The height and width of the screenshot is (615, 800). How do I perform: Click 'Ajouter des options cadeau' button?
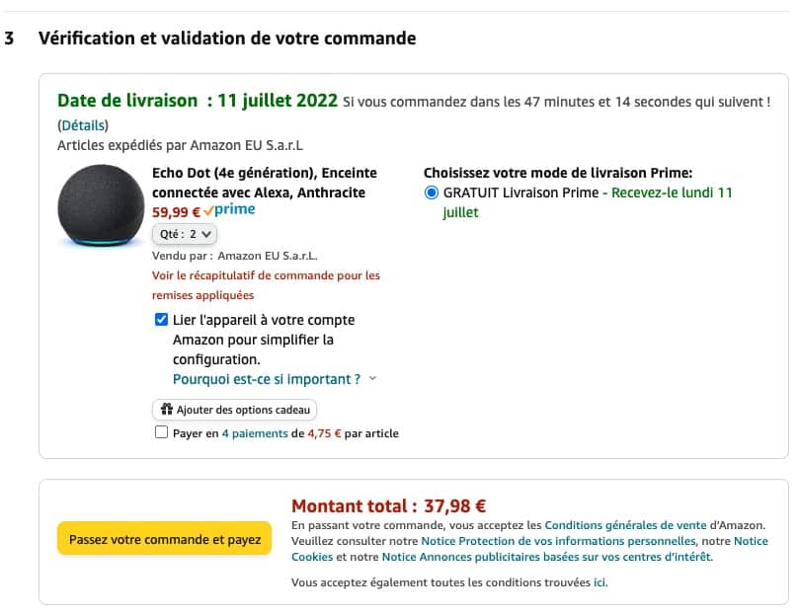tap(234, 410)
